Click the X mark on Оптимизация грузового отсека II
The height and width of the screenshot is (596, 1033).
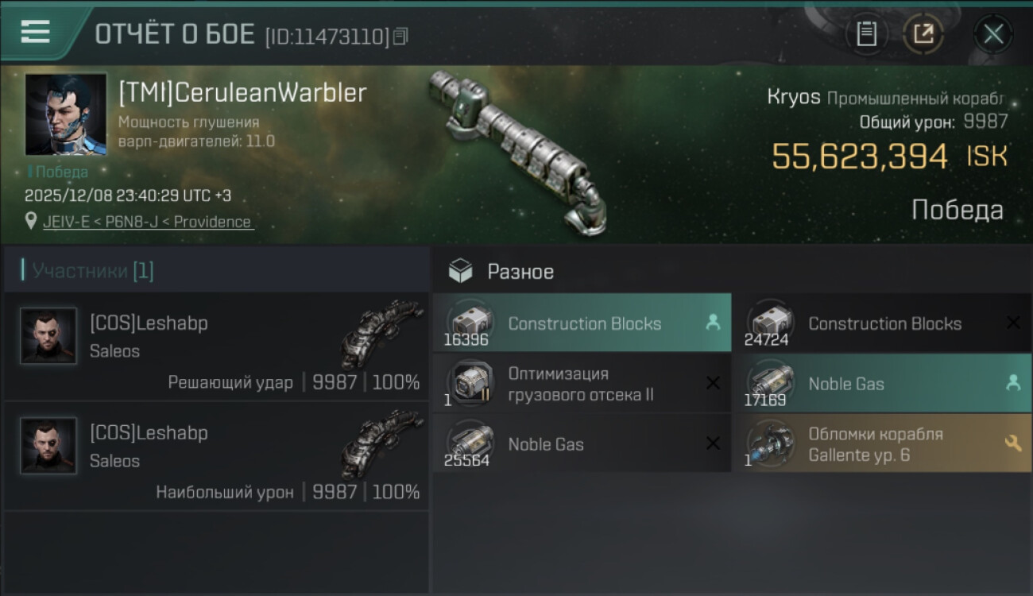click(713, 383)
